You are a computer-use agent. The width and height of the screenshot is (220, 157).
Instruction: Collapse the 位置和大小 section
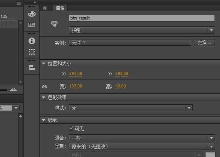pos(44,63)
